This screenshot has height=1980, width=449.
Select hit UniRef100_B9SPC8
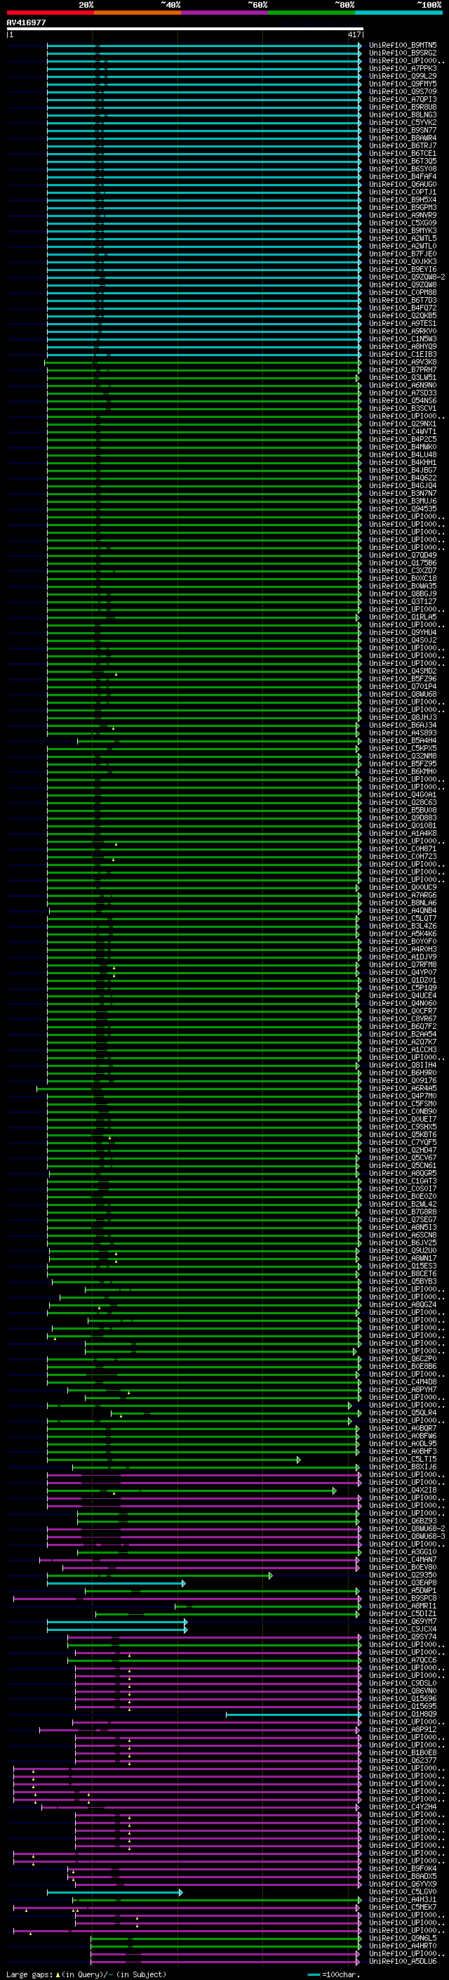(x=403, y=1599)
